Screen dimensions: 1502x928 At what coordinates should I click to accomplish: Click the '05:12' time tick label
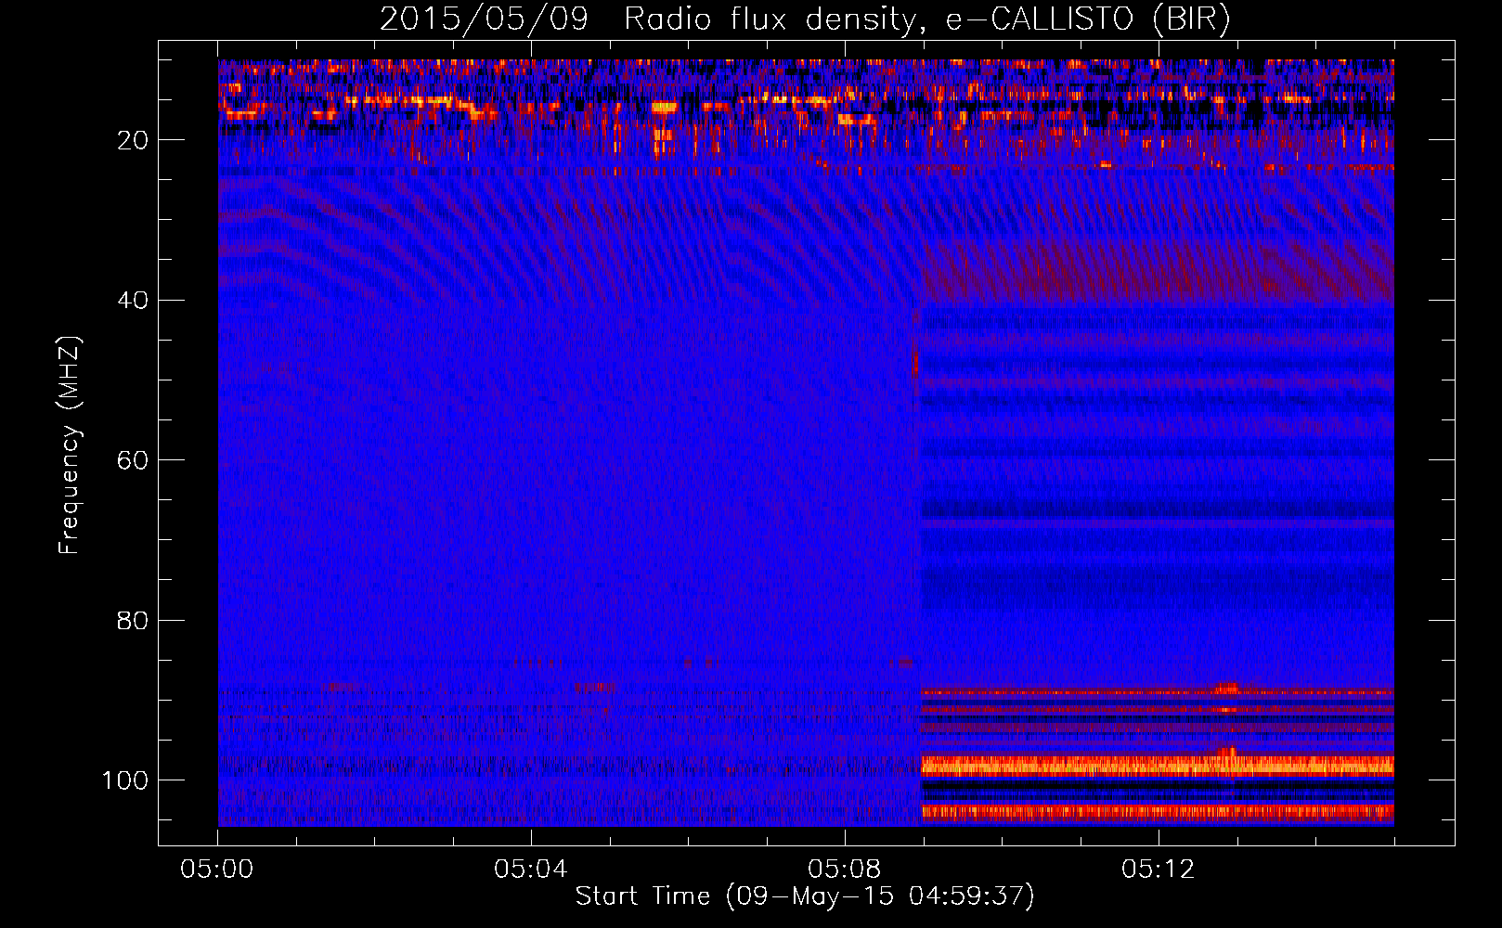[1159, 869]
